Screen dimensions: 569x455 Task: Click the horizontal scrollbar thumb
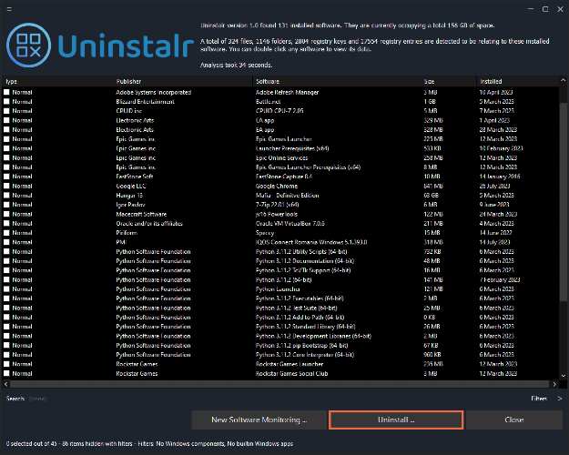(279, 384)
